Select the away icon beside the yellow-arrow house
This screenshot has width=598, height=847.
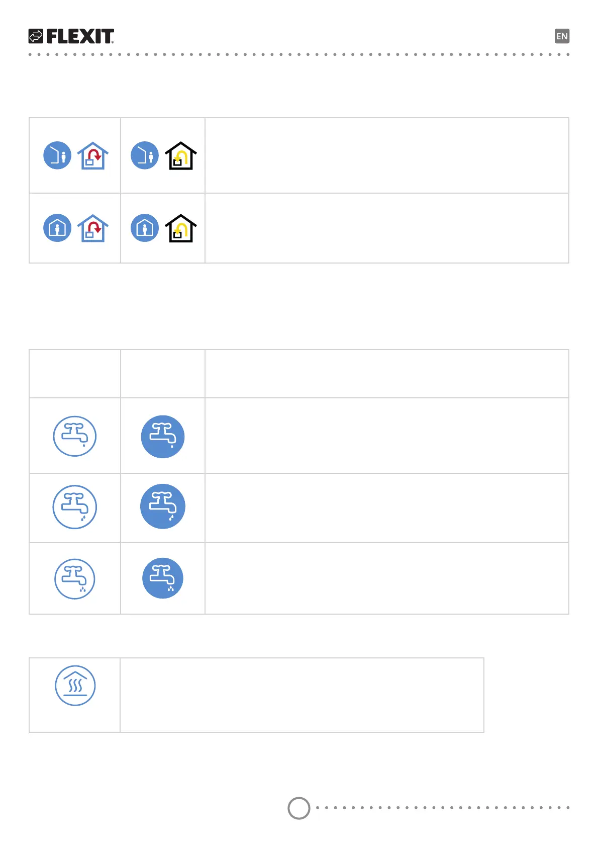(x=145, y=155)
